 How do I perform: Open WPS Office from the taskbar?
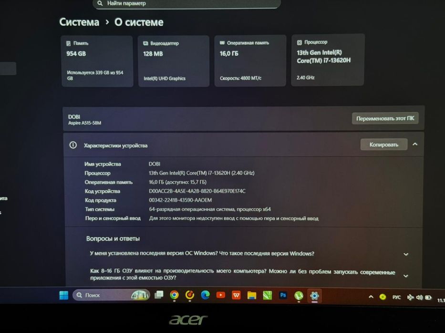(x=236, y=295)
